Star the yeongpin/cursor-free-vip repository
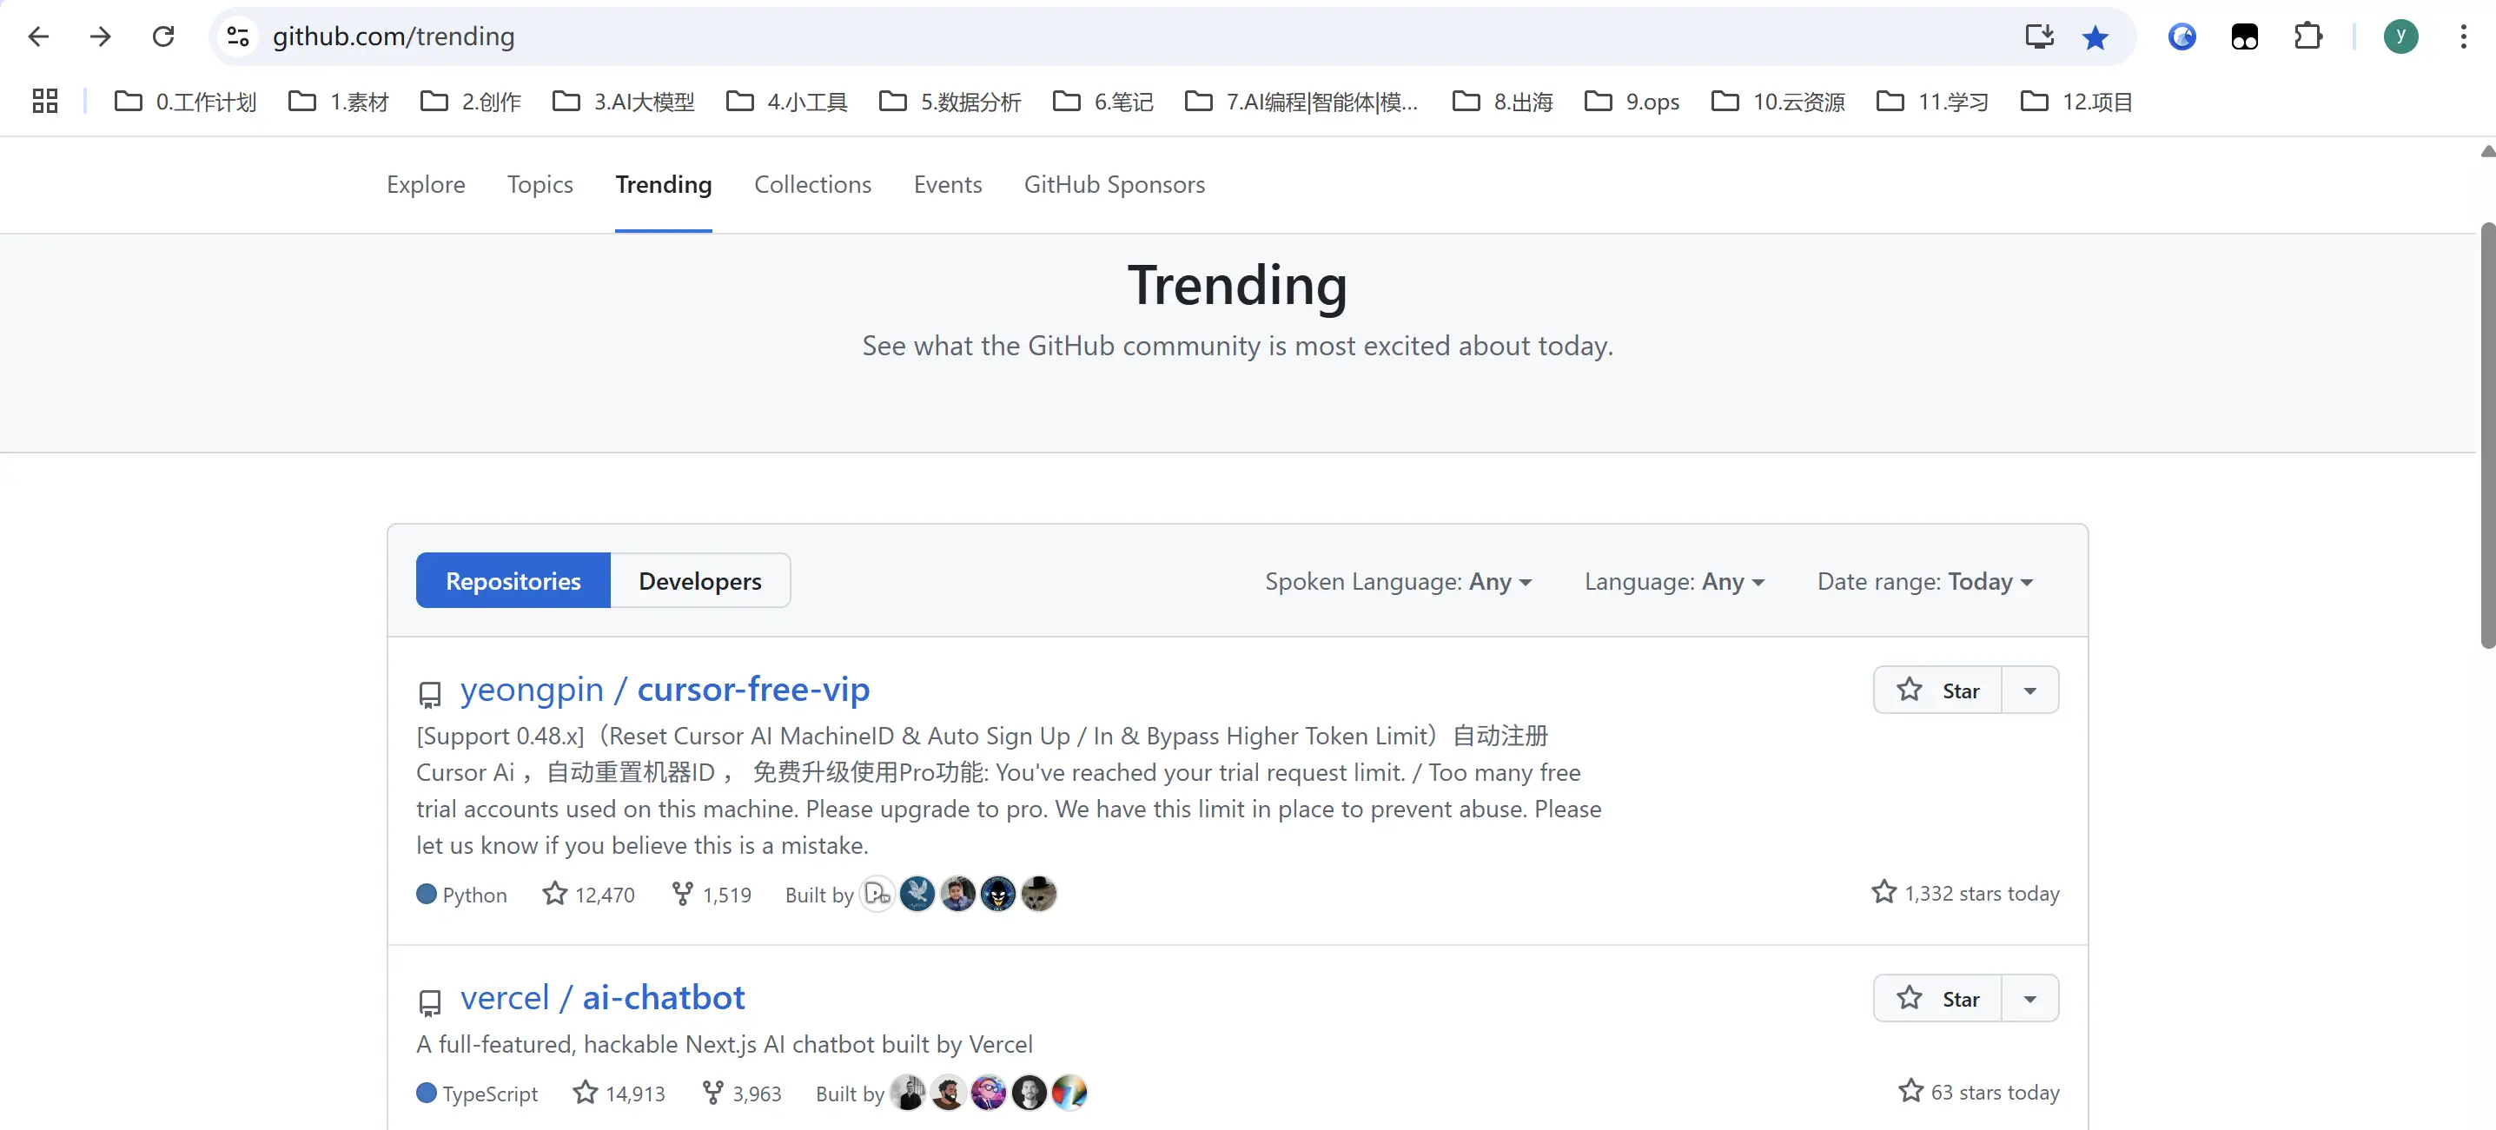 (1937, 691)
